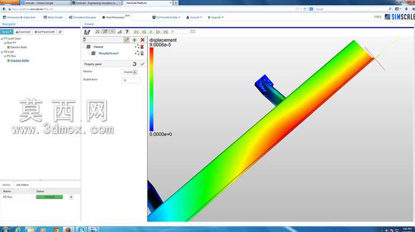Step back one frame in viewer playback
This screenshot has height=232, width=415.
pyautogui.click(x=143, y=32)
